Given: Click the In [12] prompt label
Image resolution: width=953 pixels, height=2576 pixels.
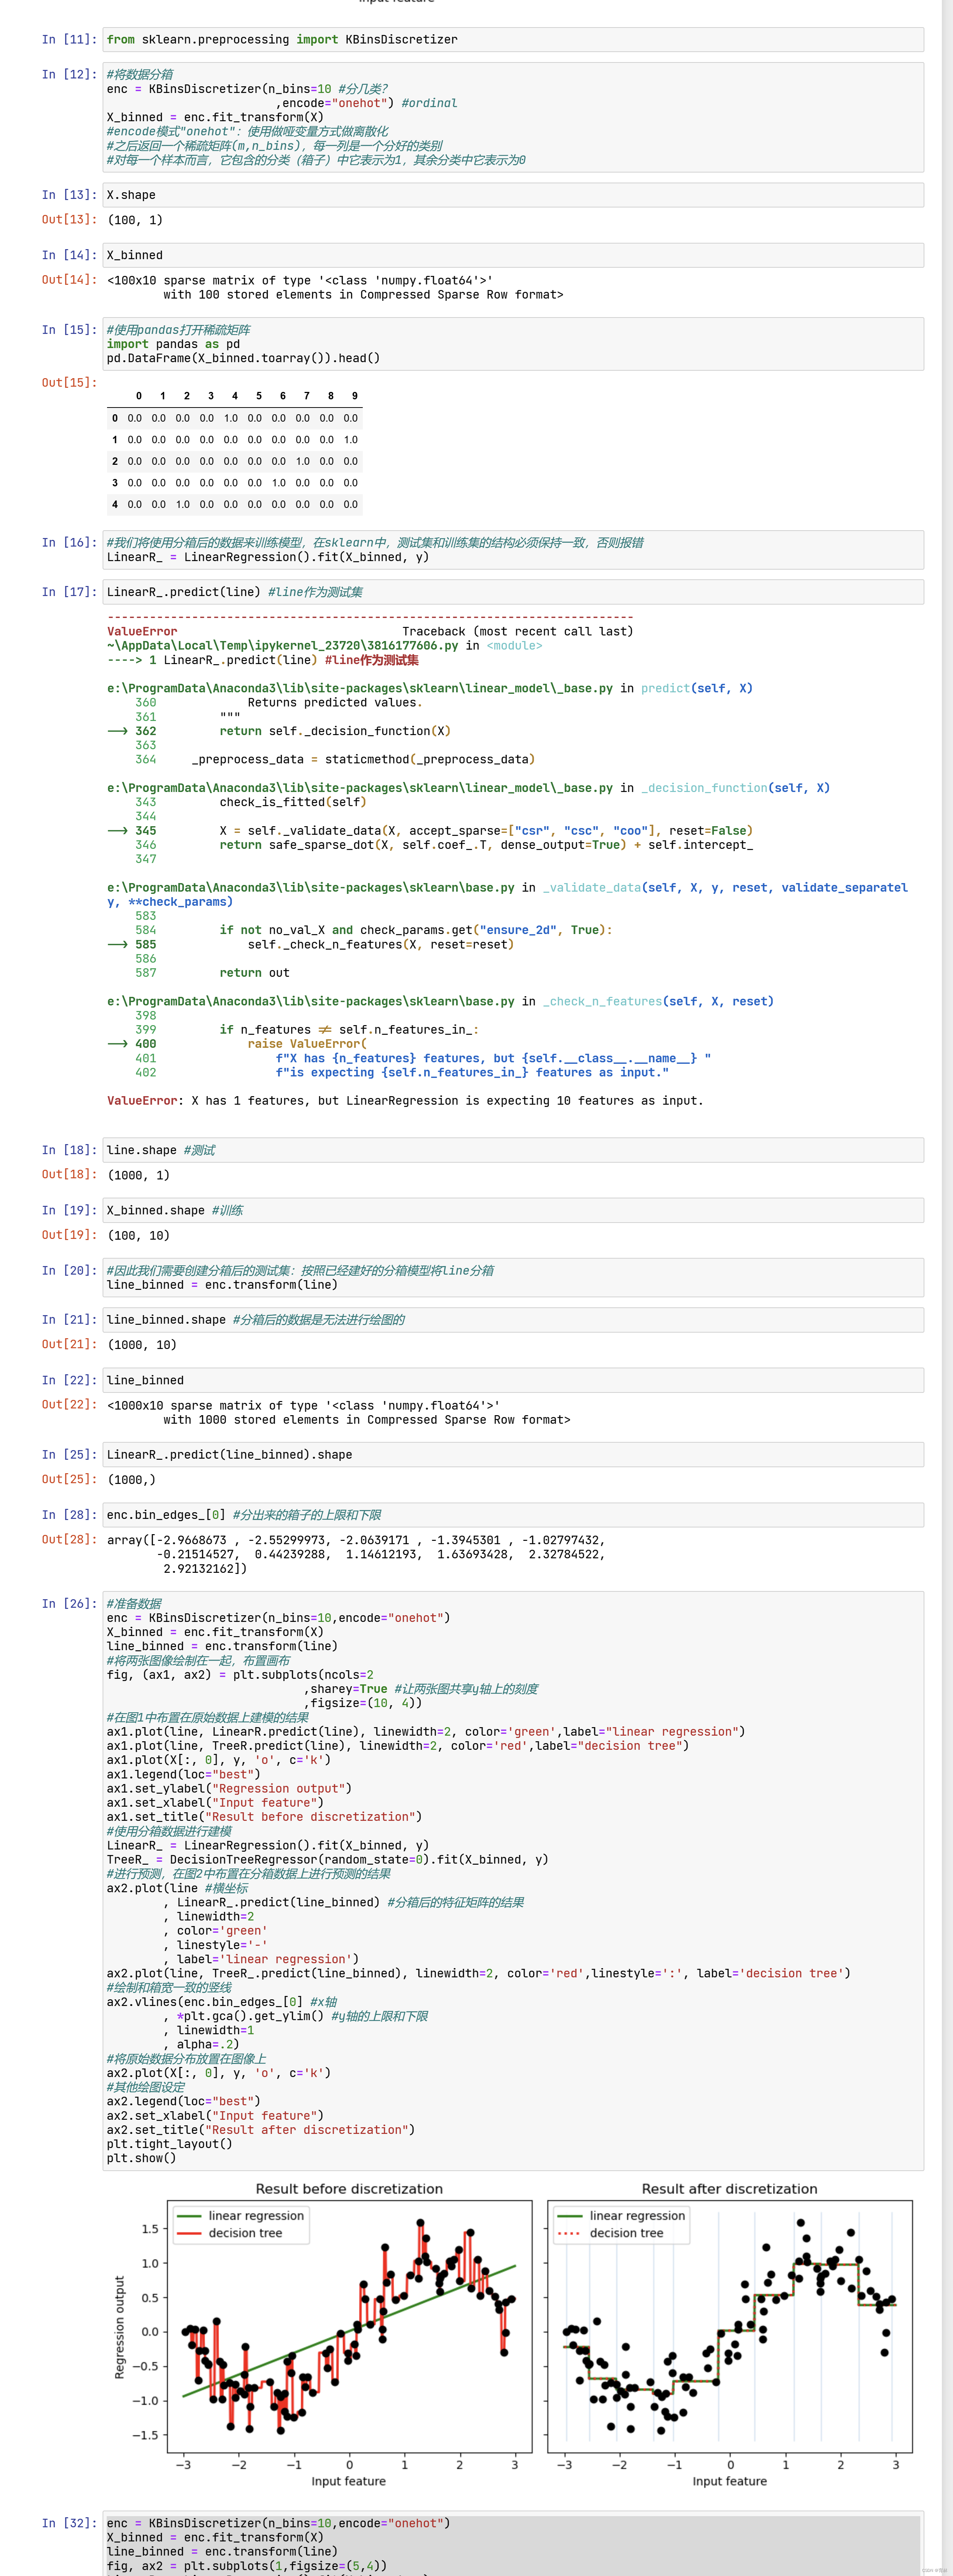Looking at the screenshot, I should pyautogui.click(x=69, y=74).
